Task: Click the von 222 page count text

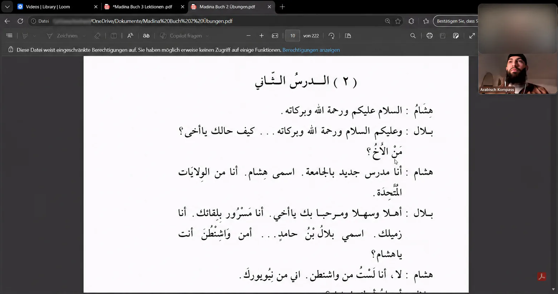Action: [x=311, y=36]
